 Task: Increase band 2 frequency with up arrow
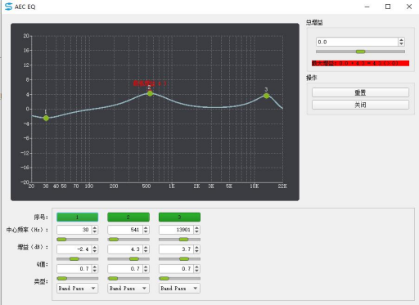(146, 227)
